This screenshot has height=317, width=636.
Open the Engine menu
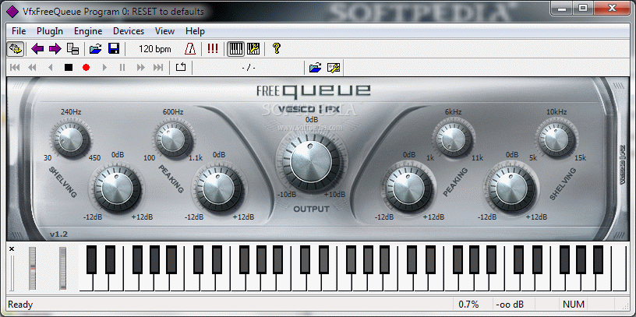coord(88,31)
